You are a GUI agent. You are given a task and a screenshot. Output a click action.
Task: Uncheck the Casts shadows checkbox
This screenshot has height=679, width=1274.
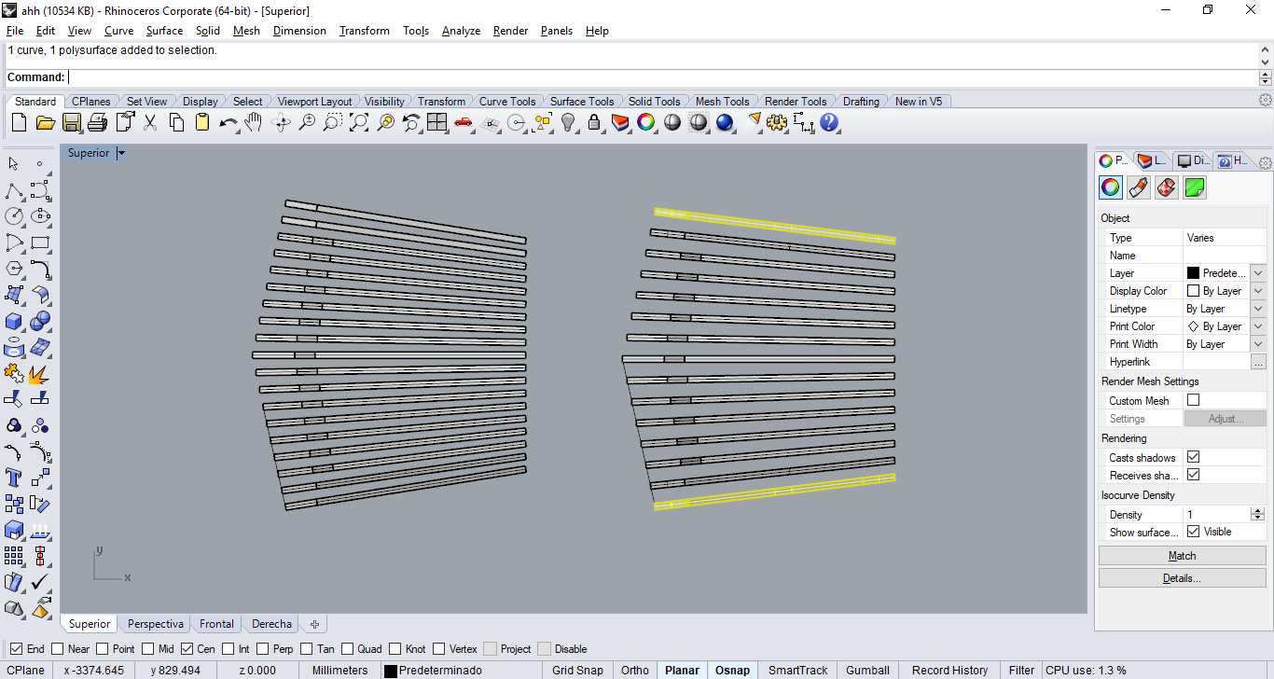[1193, 457]
